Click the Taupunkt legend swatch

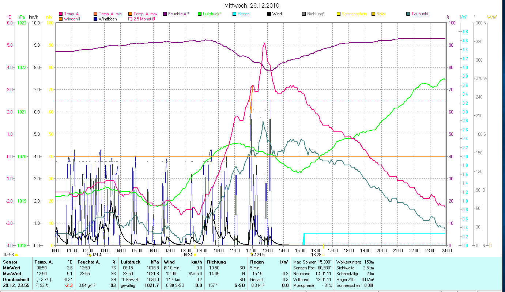tap(408, 14)
